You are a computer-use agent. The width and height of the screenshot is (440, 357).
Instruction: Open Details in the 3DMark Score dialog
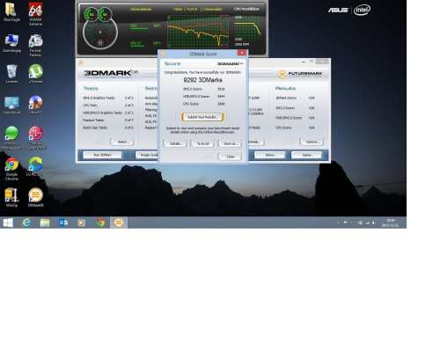click(x=176, y=143)
